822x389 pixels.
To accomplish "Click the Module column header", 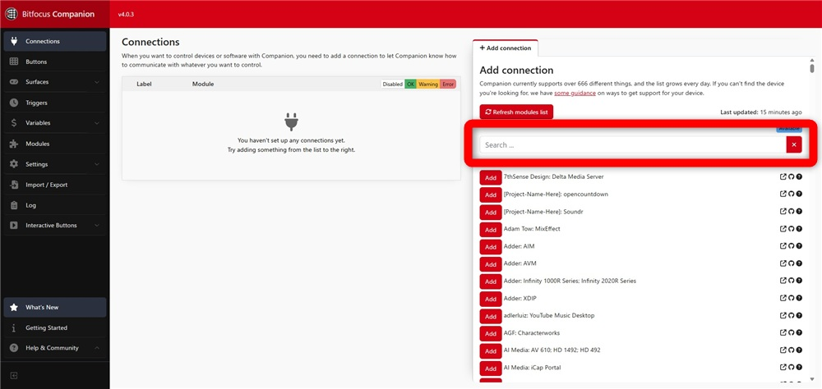I will (203, 84).
